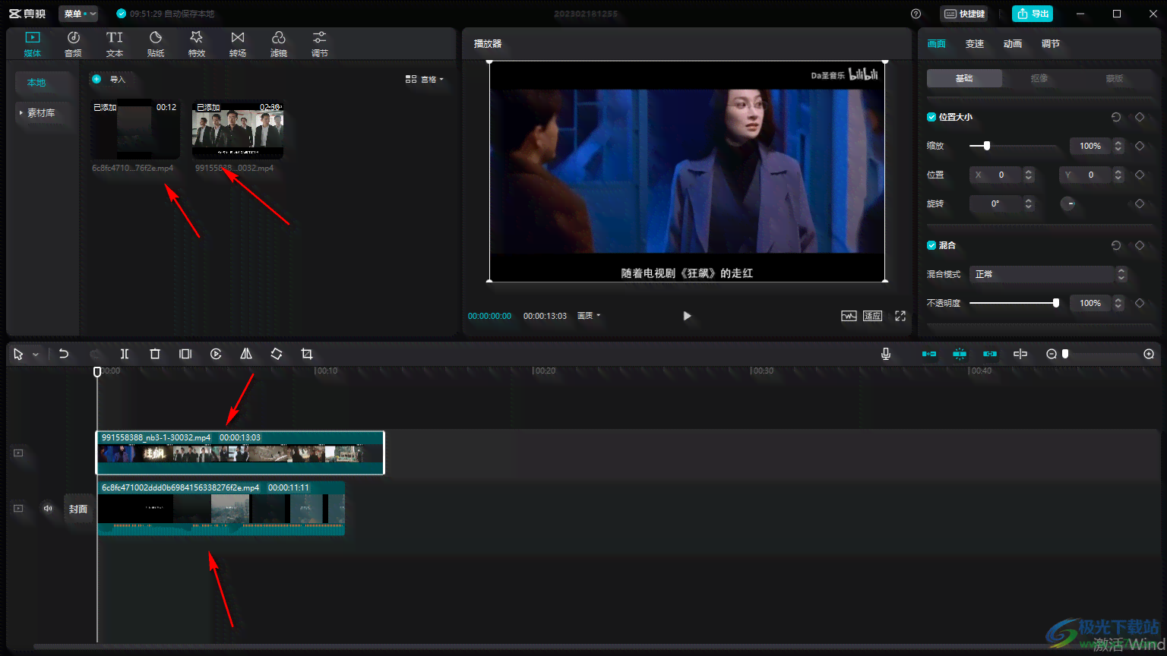Open the 混合模式 正常 dropdown
Screen dimensions: 1167x656
click(x=1048, y=274)
